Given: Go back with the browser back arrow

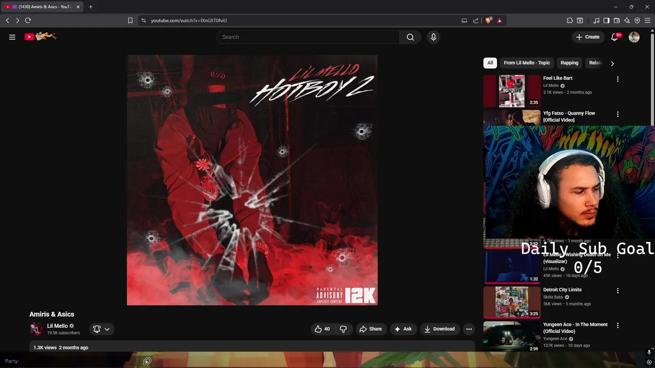Looking at the screenshot, I should click(7, 20).
